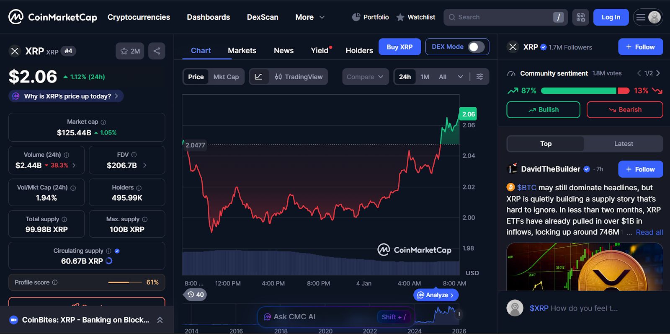Click the Total supply info icon
Viewport: 670px width, 334px height.
click(64, 219)
